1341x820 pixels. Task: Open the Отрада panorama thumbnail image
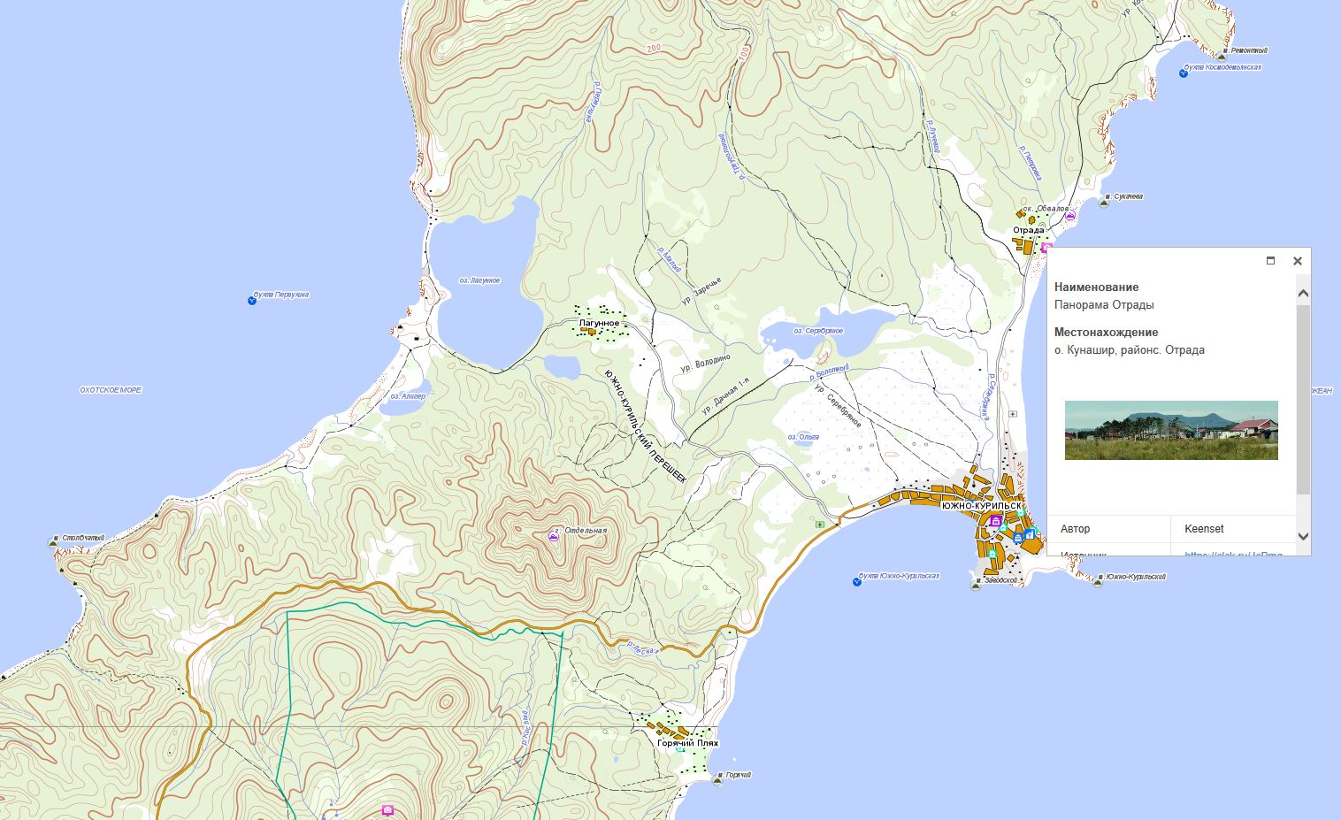(1171, 430)
